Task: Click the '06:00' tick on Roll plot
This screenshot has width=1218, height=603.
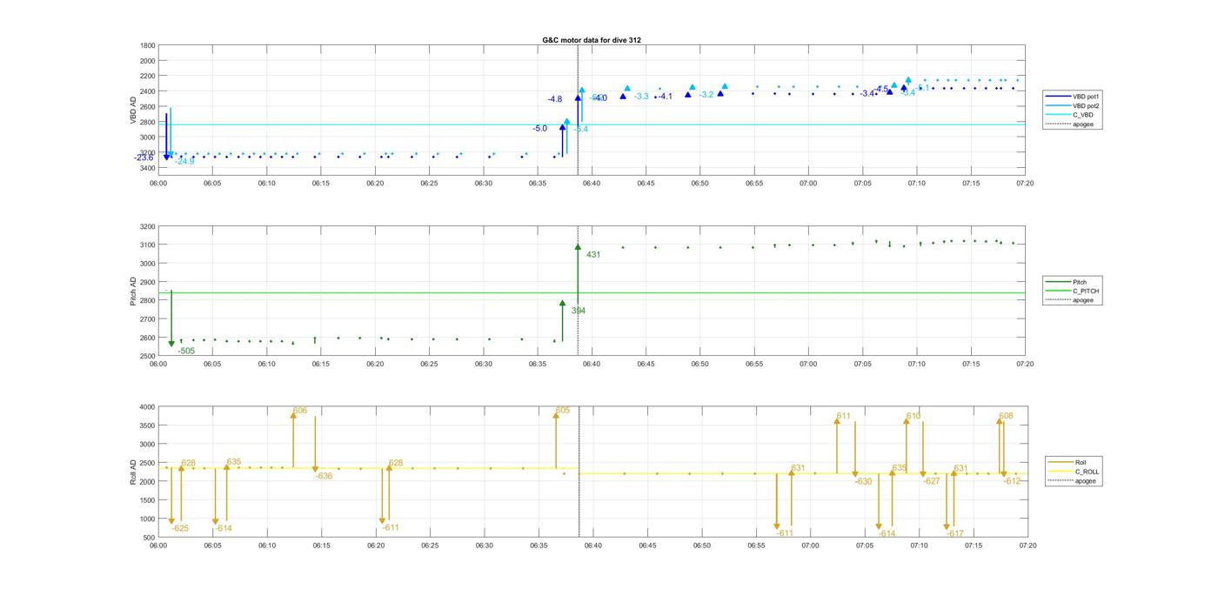Action: [158, 546]
